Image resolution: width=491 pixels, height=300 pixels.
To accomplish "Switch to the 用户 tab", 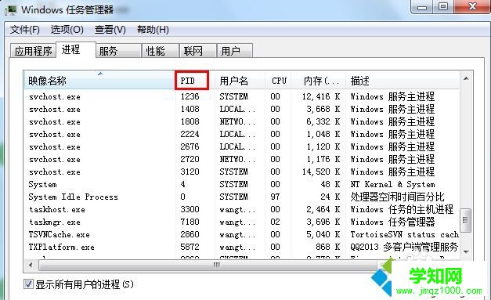I will point(235,51).
